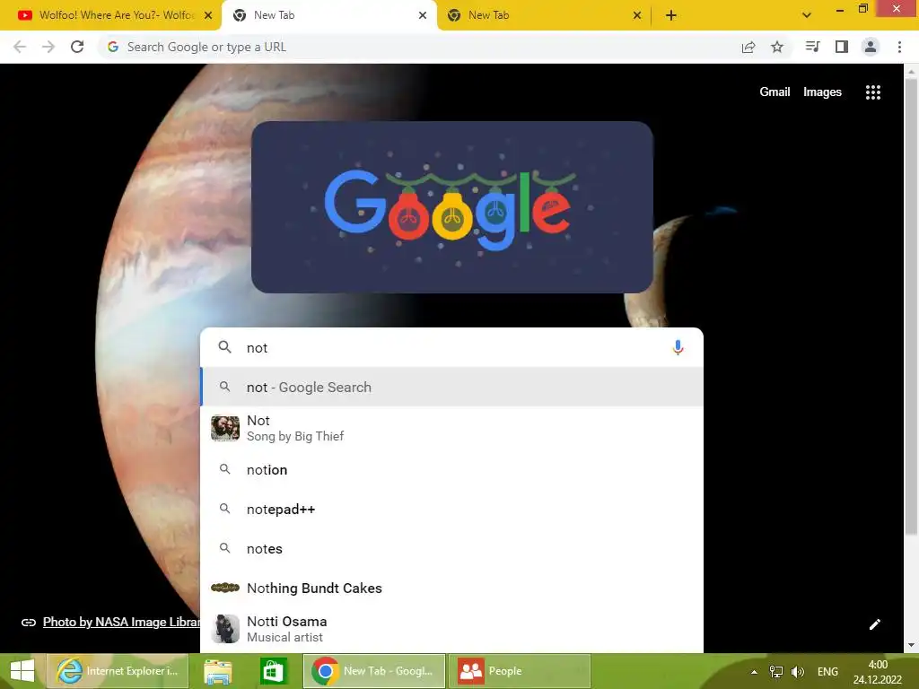Choose 'Nothing Bundt Cakes' suggestion

click(x=451, y=588)
